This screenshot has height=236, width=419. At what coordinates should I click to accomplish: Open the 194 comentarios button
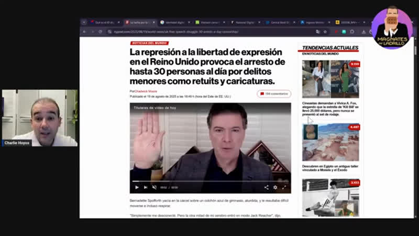[273, 94]
